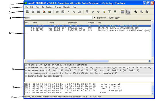
Task: Toggle packet list colorization
Action: (x=122, y=12)
